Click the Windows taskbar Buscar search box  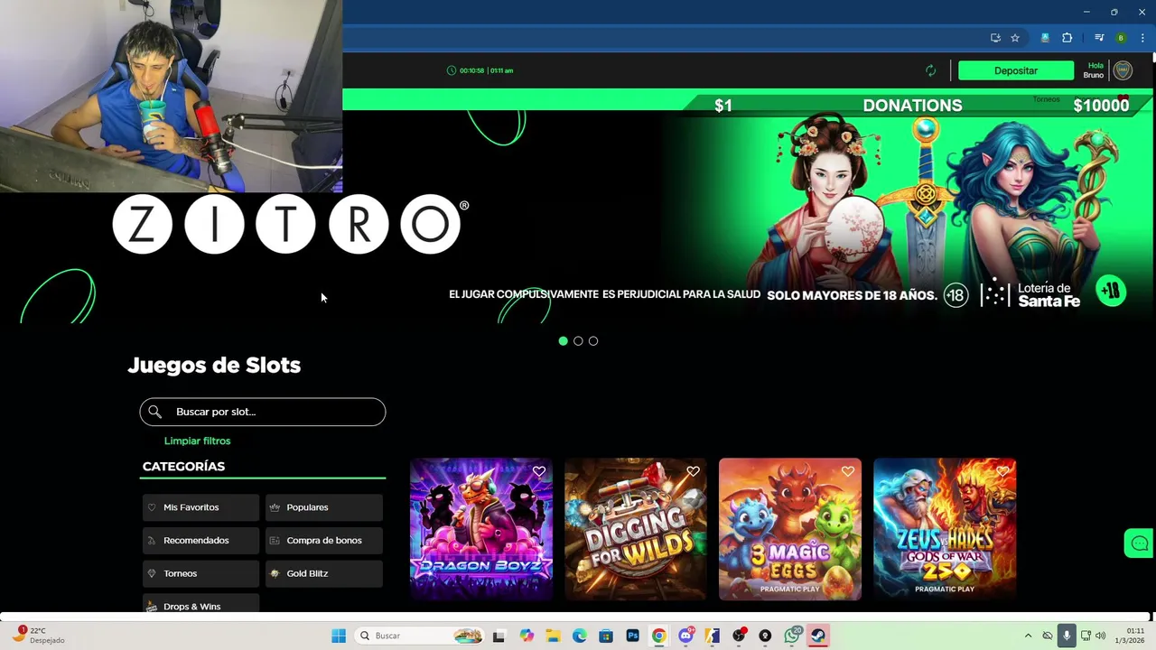(420, 636)
